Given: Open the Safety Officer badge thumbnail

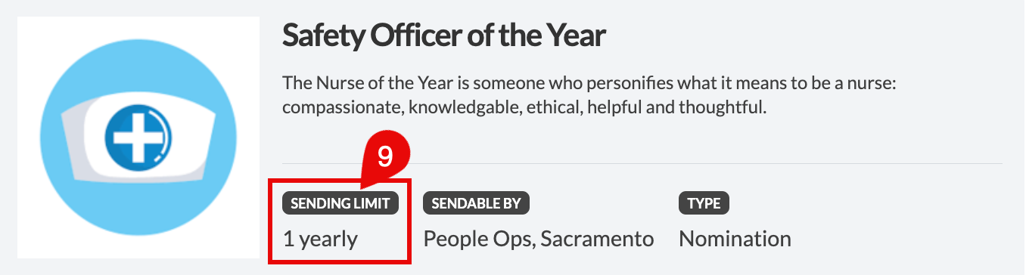Looking at the screenshot, I should pos(138,137).
